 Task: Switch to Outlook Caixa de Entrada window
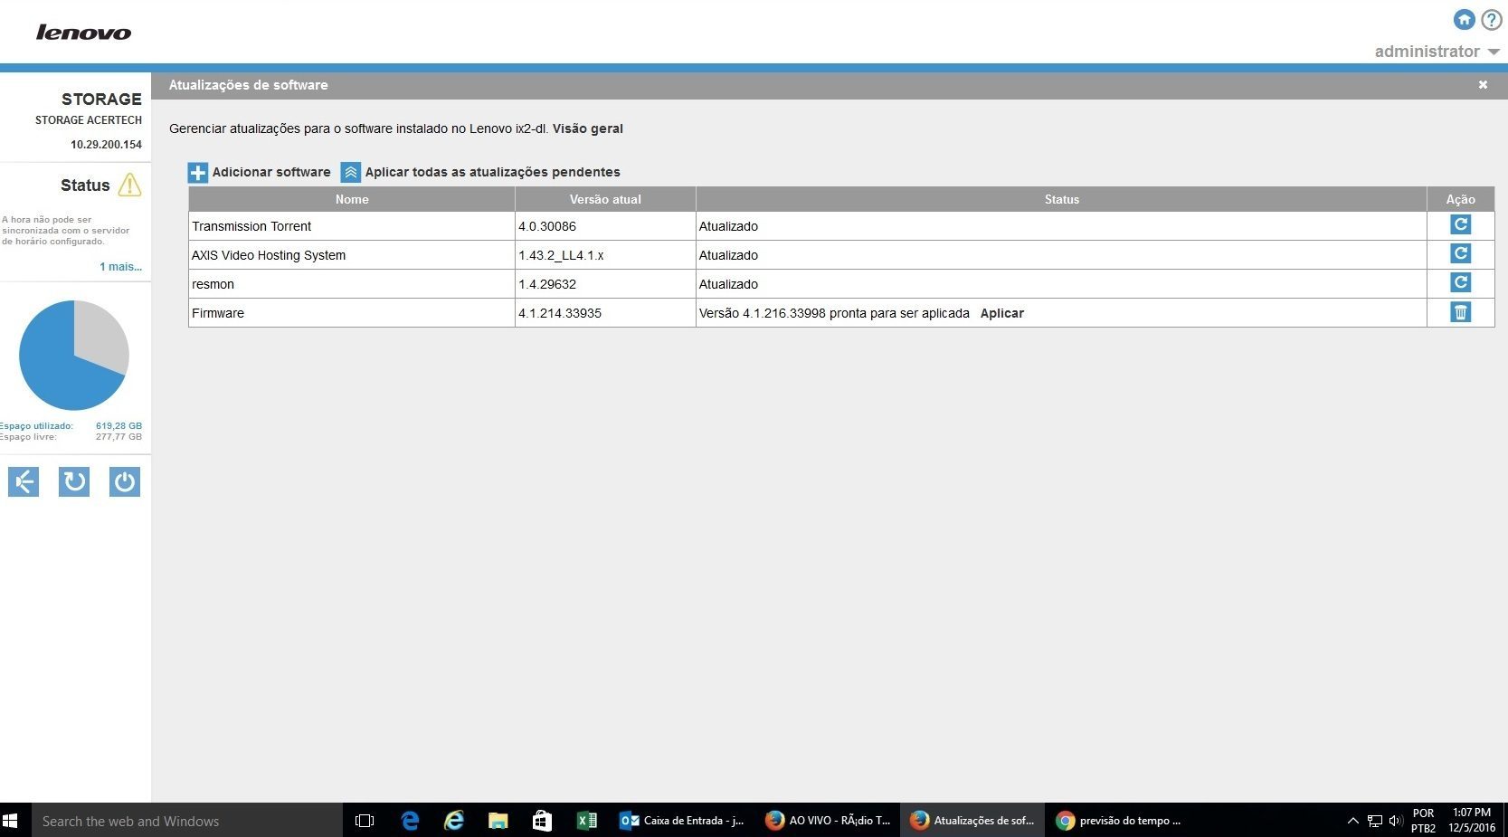682,821
